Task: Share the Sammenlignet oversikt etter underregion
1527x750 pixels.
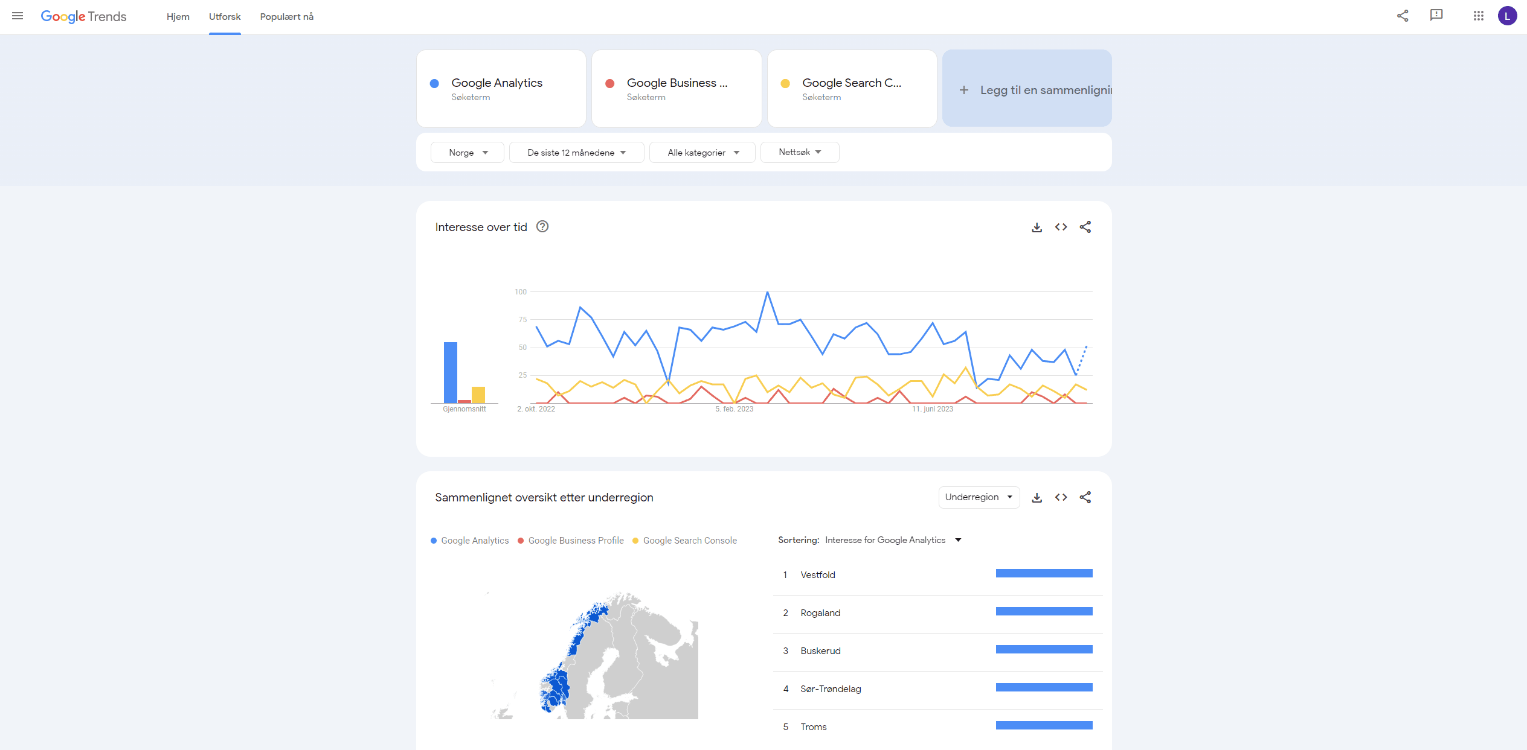Action: pos(1085,497)
